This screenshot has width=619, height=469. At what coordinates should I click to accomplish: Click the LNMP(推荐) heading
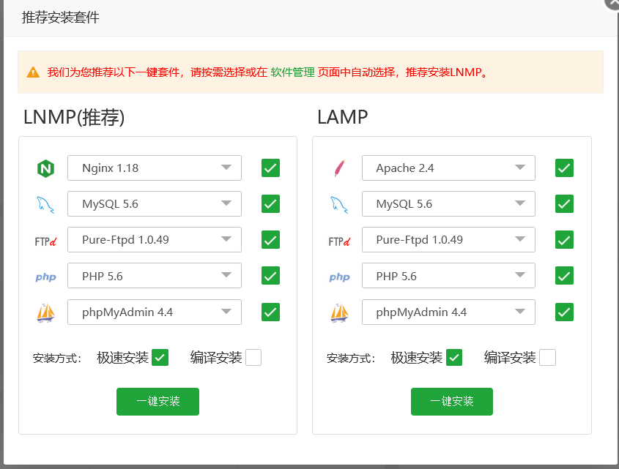coord(74,117)
